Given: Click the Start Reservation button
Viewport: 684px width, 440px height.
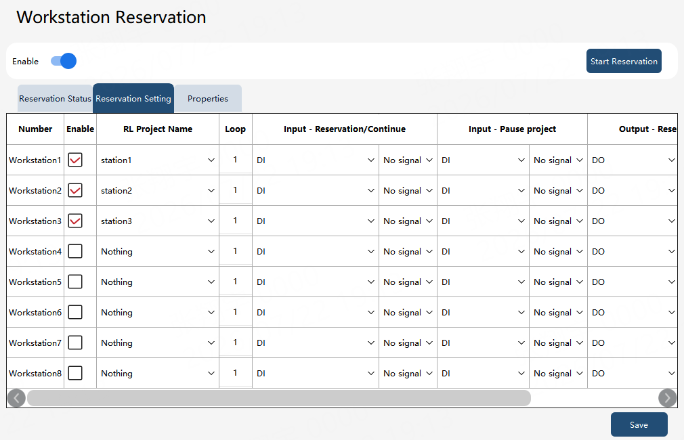Looking at the screenshot, I should coord(624,61).
